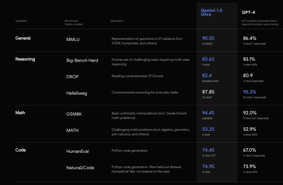Click the 10-shot* (reported) note
This screenshot has height=185, width=283.
[x=254, y=97]
